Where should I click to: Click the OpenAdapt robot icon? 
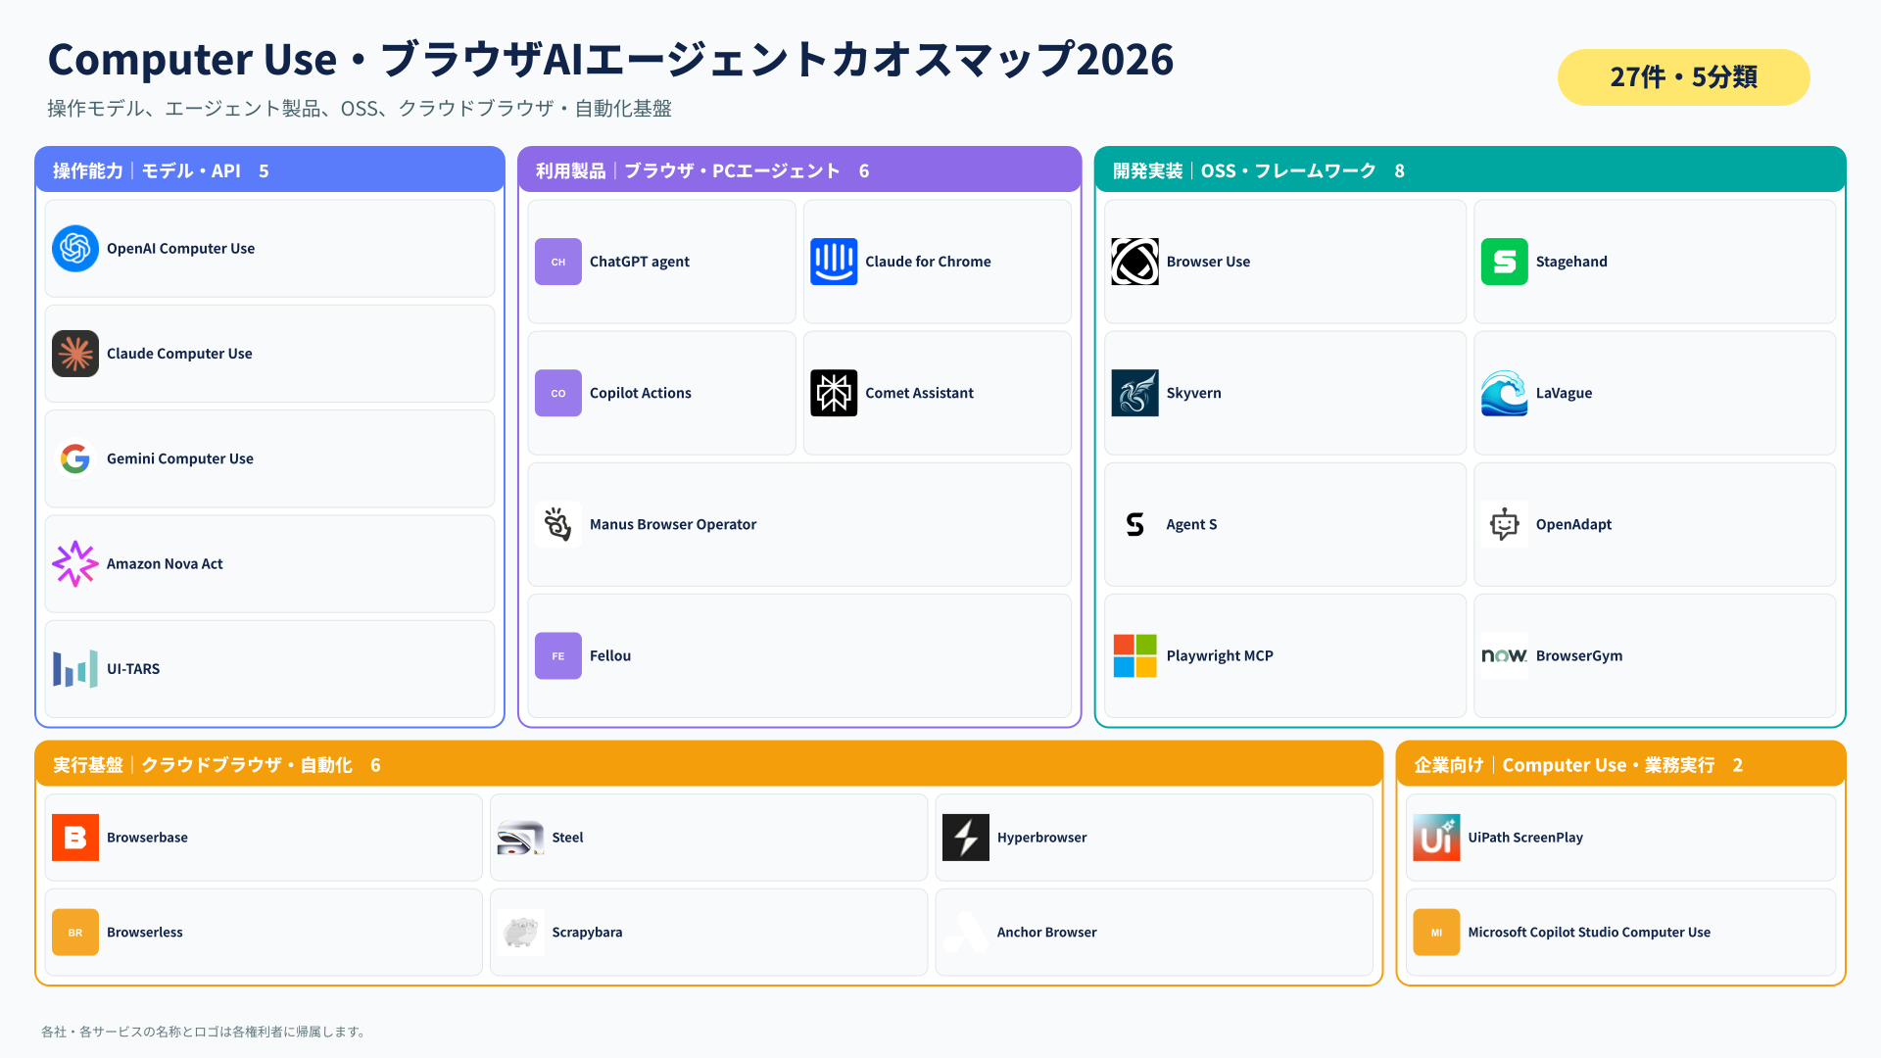point(1504,524)
